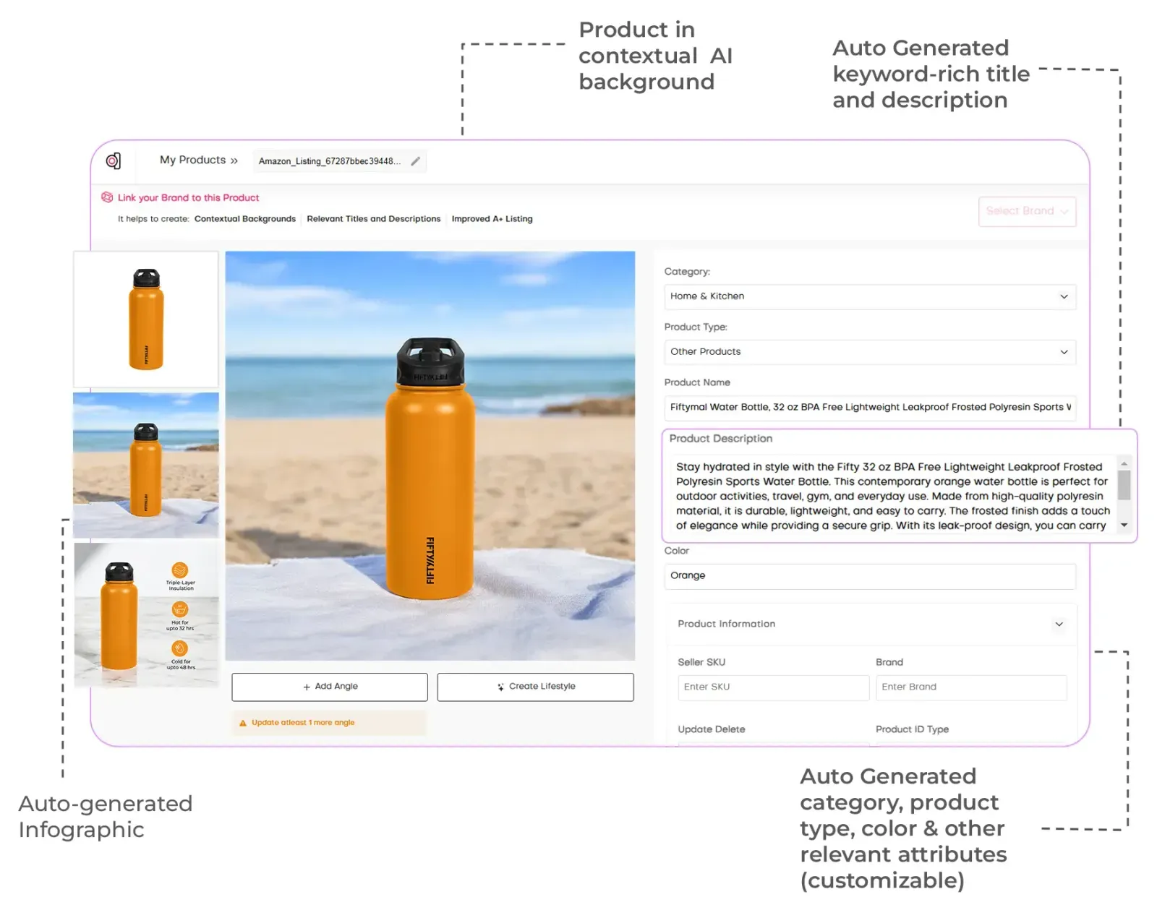Open Link your Brand to this Product

pyautogui.click(x=188, y=197)
